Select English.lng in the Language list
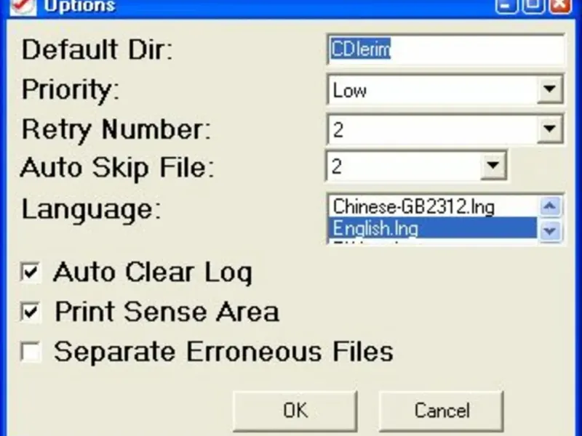Viewport: 582px width, 436px height. pos(432,227)
